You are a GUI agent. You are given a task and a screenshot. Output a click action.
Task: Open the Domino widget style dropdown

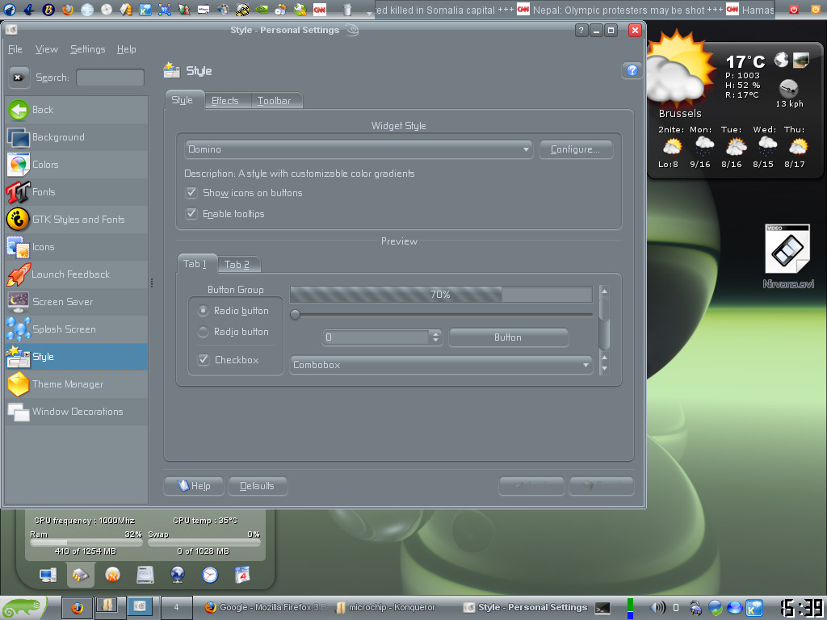(x=359, y=149)
